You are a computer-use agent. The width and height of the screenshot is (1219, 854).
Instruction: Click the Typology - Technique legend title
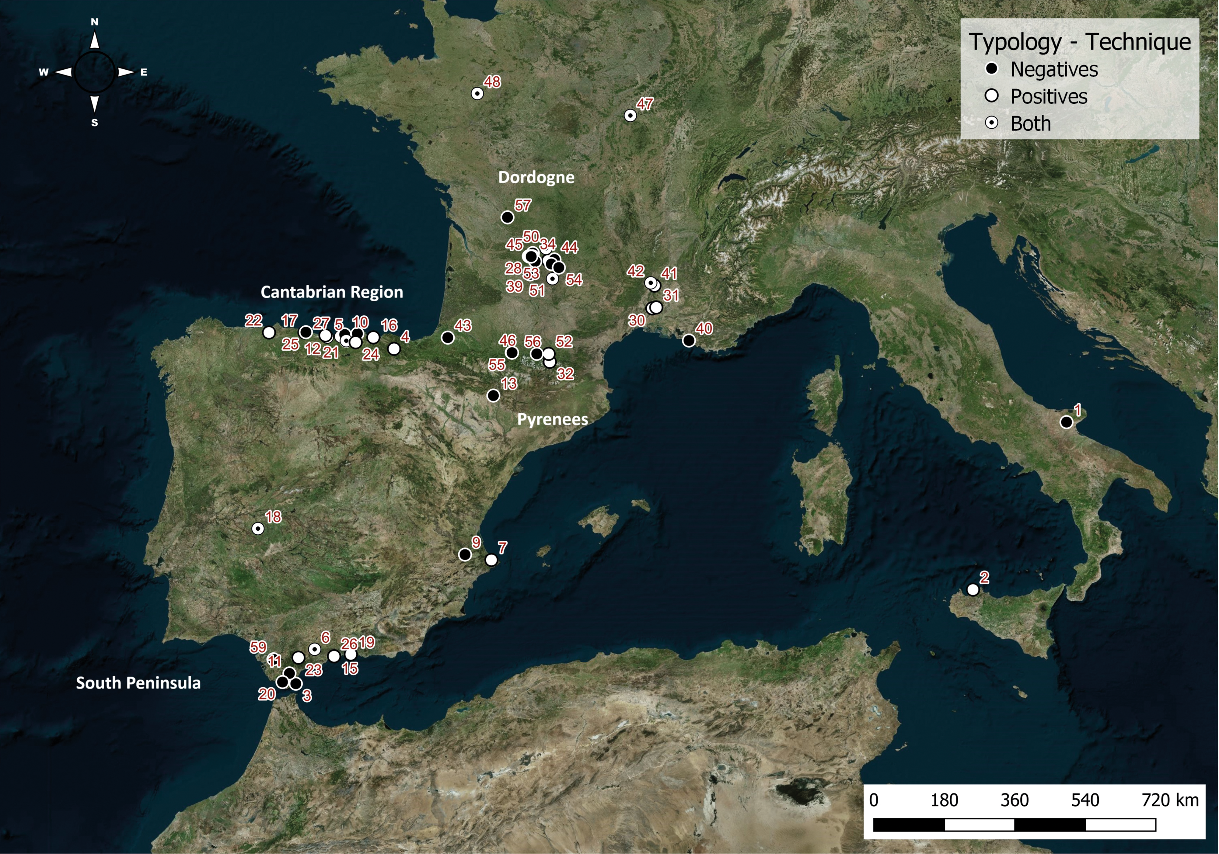click(1079, 42)
